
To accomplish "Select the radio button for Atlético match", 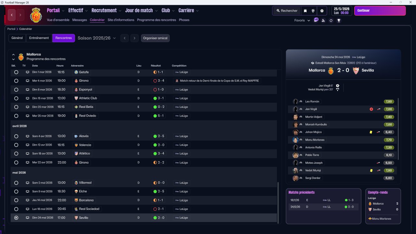I will pyautogui.click(x=16, y=154).
